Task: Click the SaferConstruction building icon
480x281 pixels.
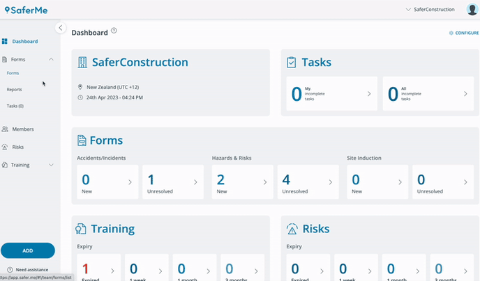Action: pos(82,62)
